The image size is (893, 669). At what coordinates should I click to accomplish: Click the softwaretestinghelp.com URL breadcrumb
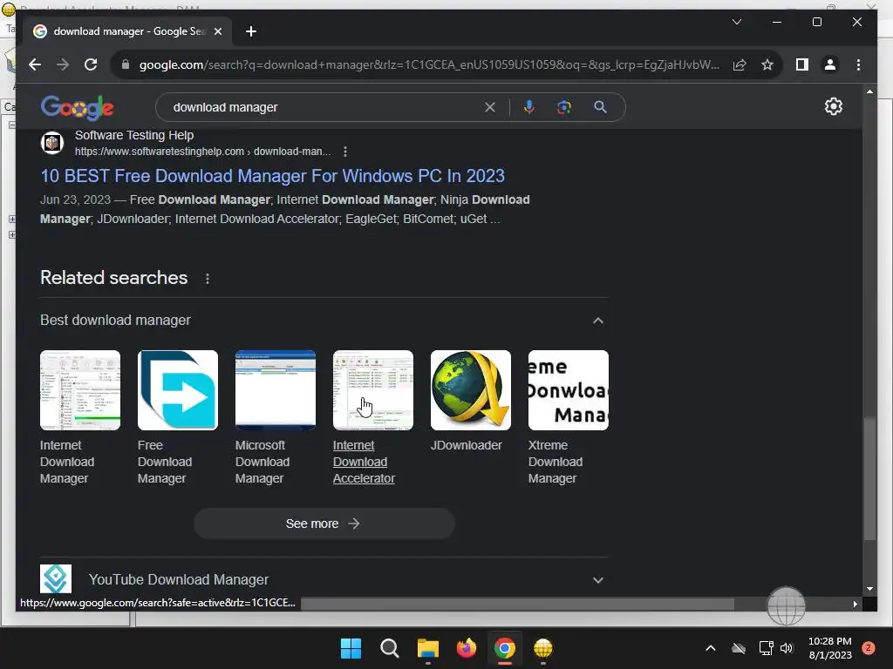pos(202,152)
